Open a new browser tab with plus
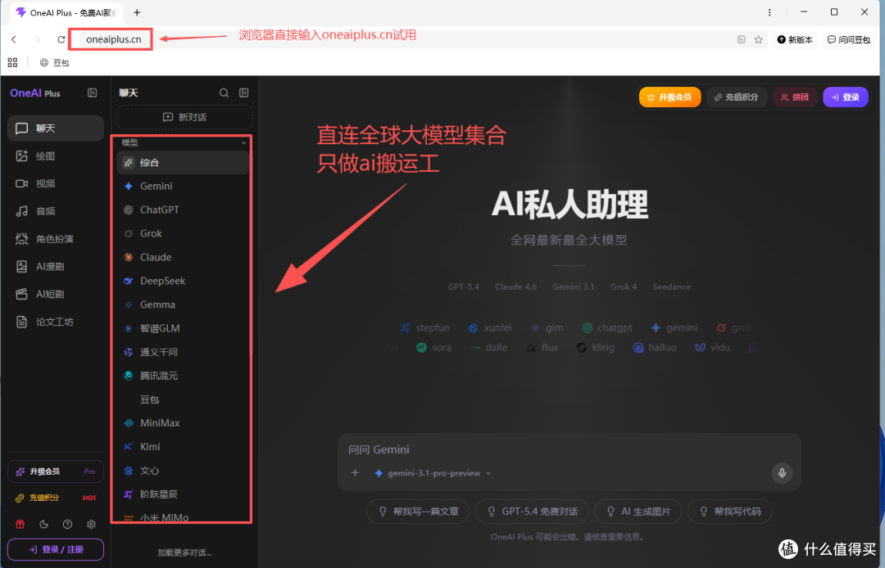This screenshot has width=885, height=568. [x=137, y=12]
